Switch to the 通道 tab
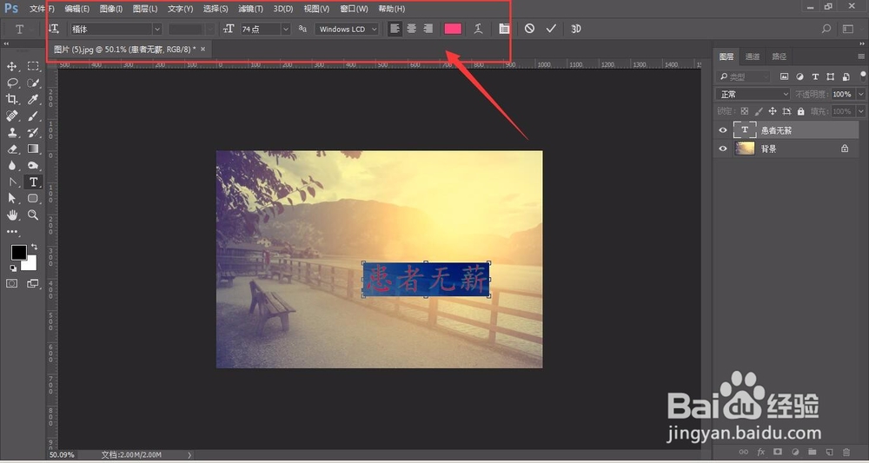869x463 pixels. click(753, 56)
